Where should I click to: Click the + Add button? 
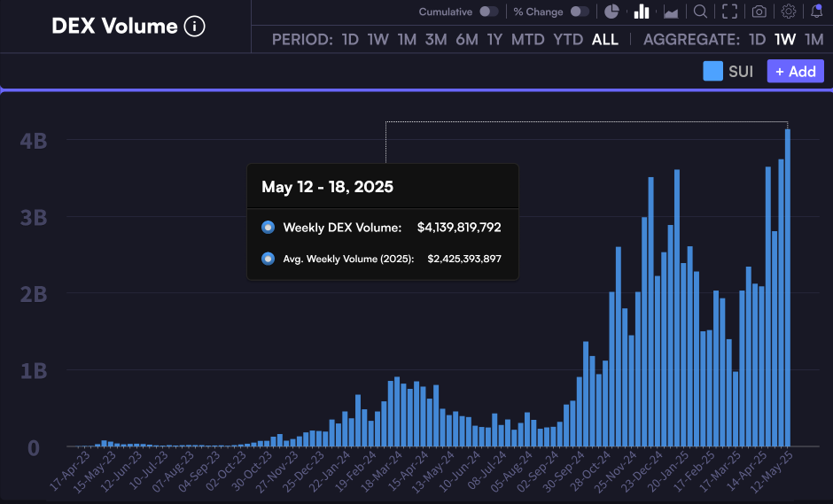795,72
